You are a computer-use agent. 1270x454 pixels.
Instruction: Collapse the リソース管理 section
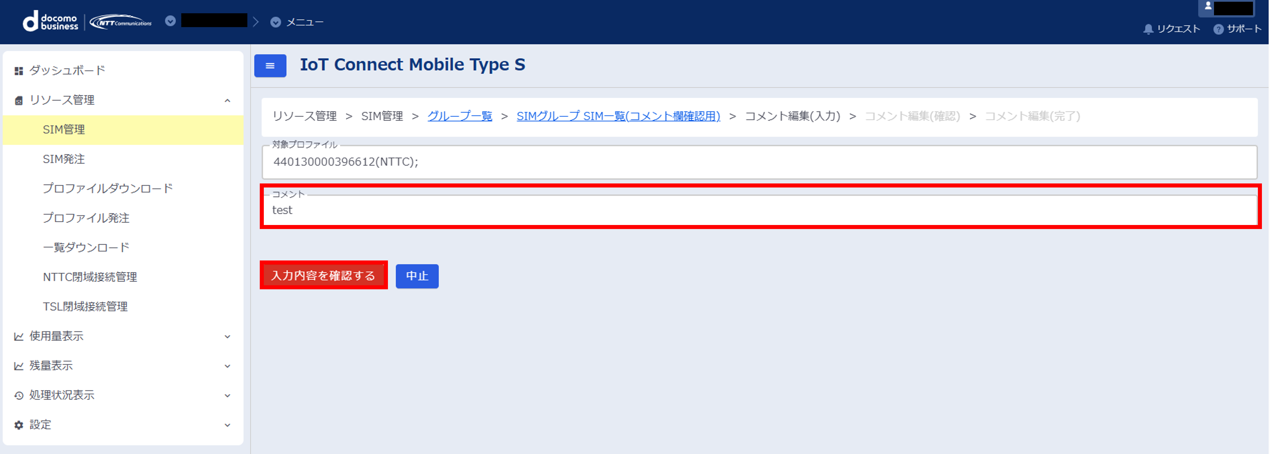click(227, 100)
